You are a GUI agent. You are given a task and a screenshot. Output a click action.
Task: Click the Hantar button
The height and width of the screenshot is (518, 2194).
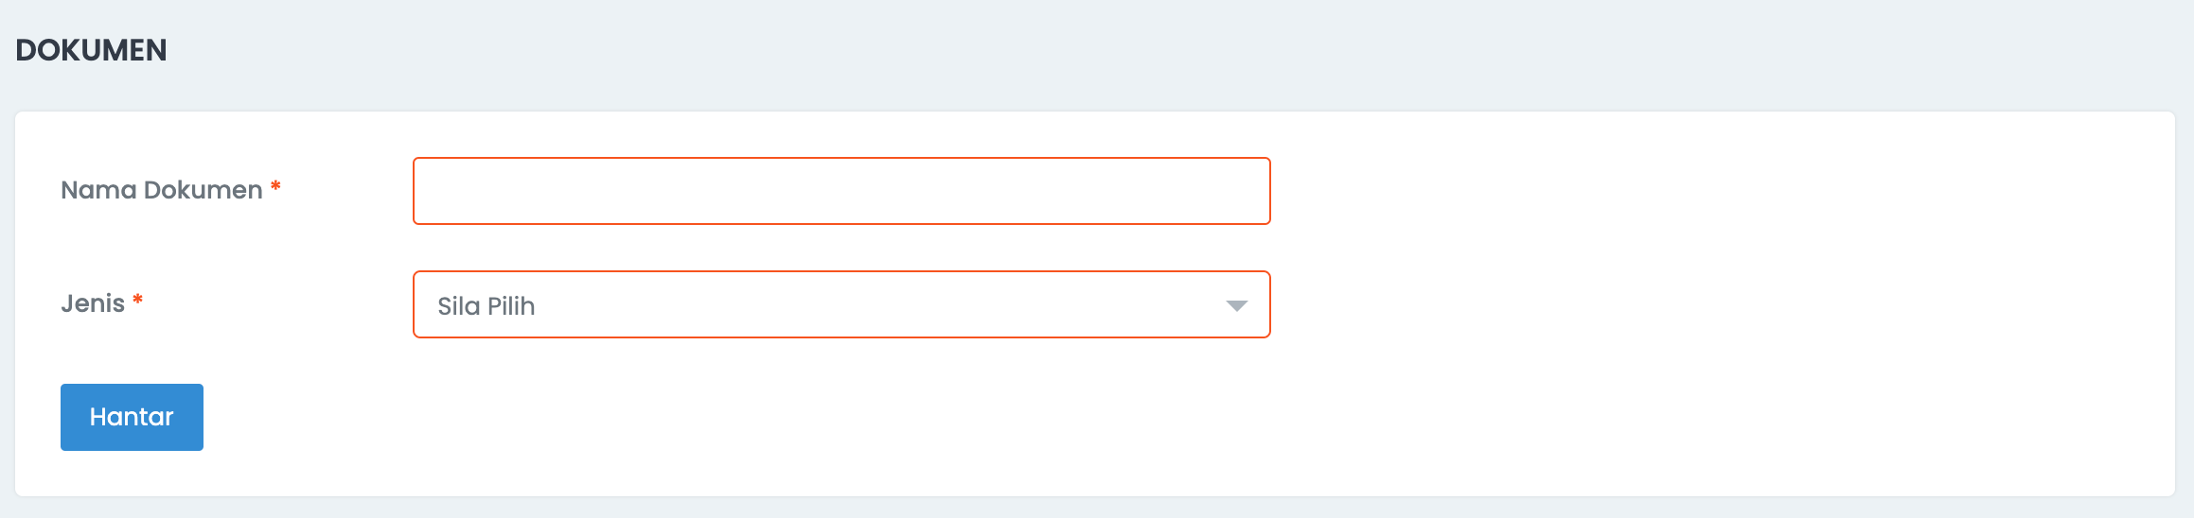pyautogui.click(x=132, y=417)
